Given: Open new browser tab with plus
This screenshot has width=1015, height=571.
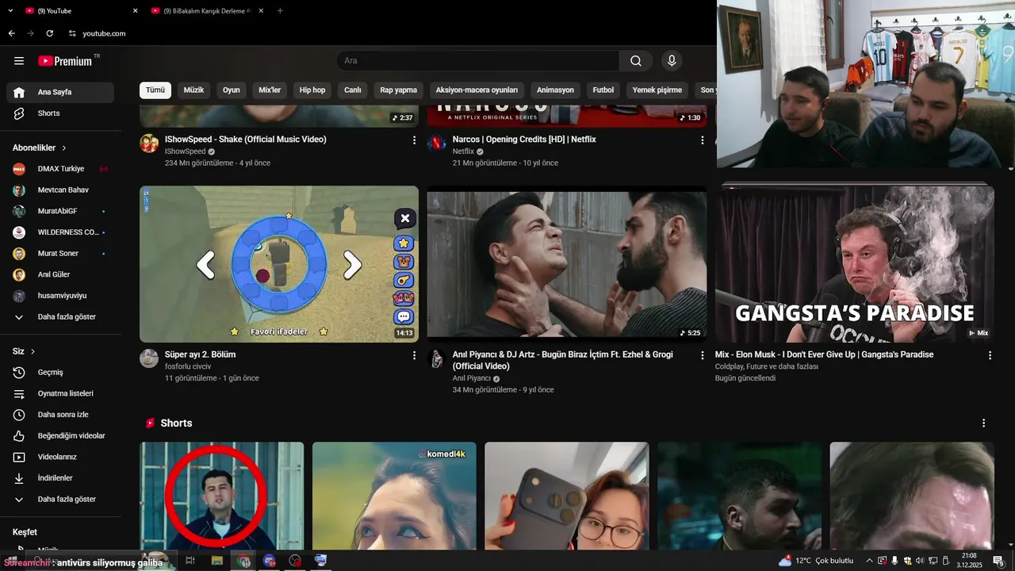Looking at the screenshot, I should click(x=280, y=10).
